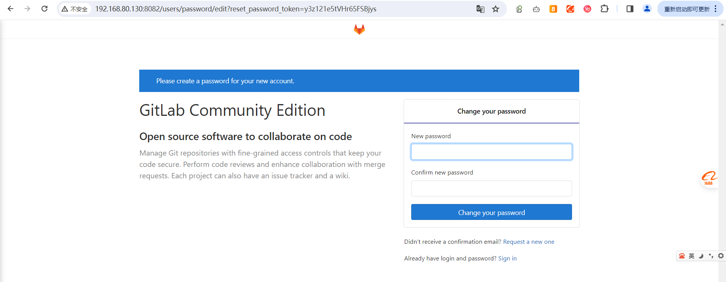Open the Extensions puzzle piece menu
Screen dimensions: 726x282
click(x=604, y=9)
